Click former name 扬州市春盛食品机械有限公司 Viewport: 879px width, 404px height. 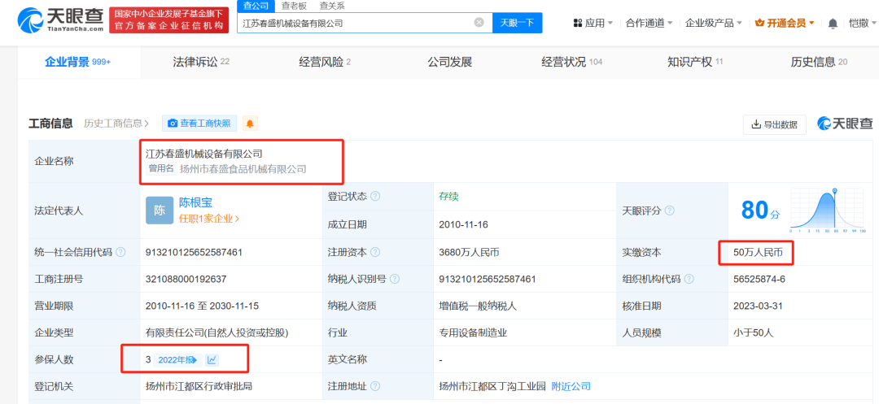tap(243, 168)
